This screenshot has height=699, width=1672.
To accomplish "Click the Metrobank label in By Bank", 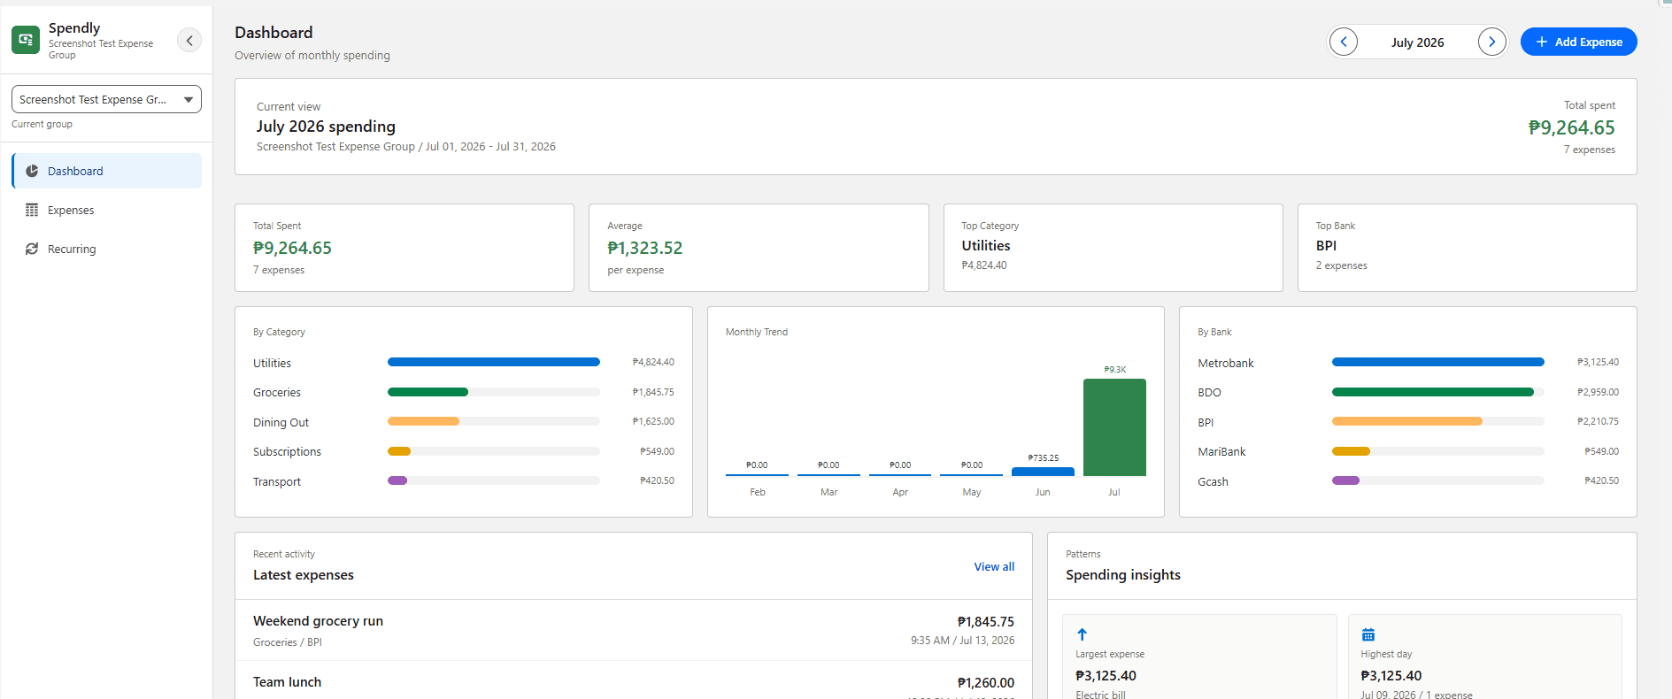I will pos(1226,363).
